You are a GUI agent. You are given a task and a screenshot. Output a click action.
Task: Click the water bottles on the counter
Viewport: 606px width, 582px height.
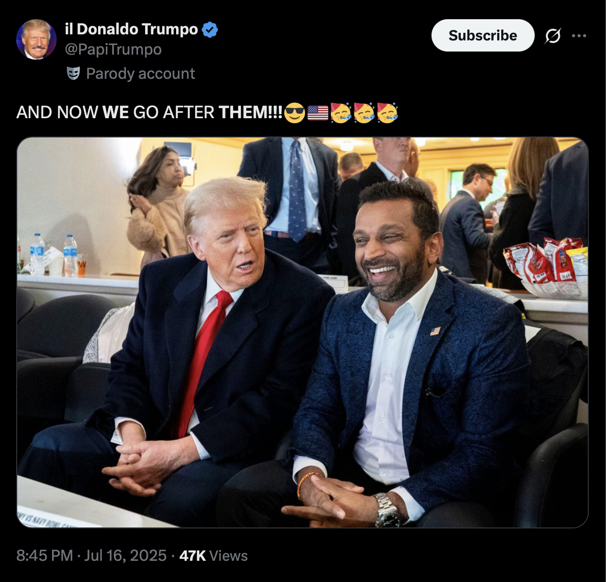(54, 254)
